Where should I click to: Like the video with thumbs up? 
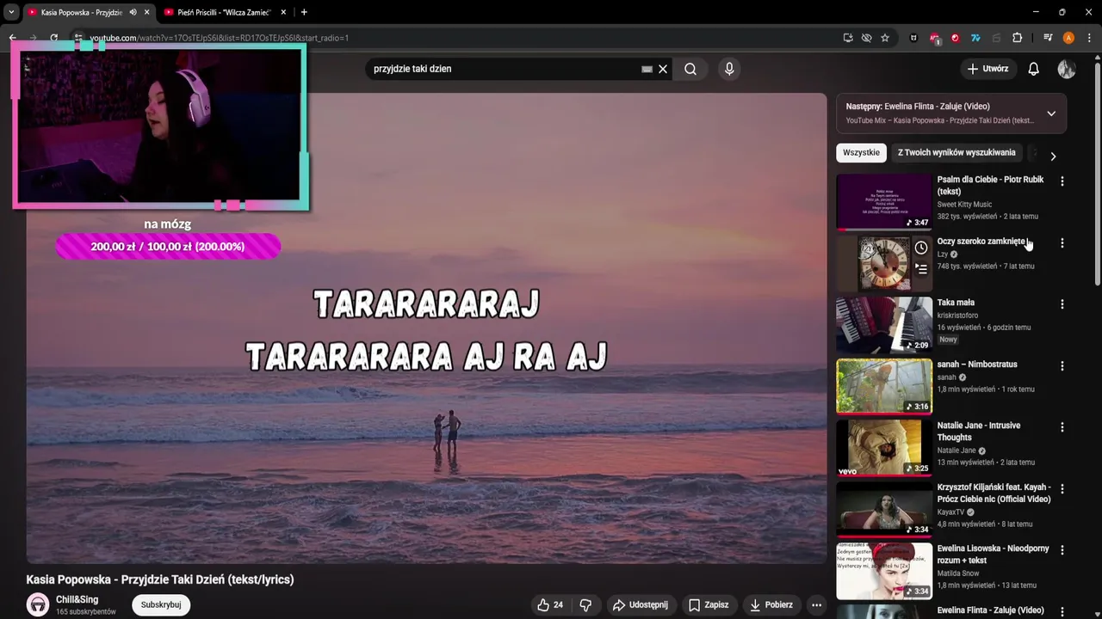click(549, 604)
